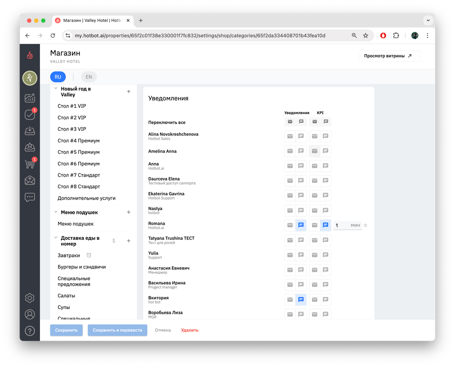Click Сохранить и перевести button
The image size is (455, 367).
(117, 330)
